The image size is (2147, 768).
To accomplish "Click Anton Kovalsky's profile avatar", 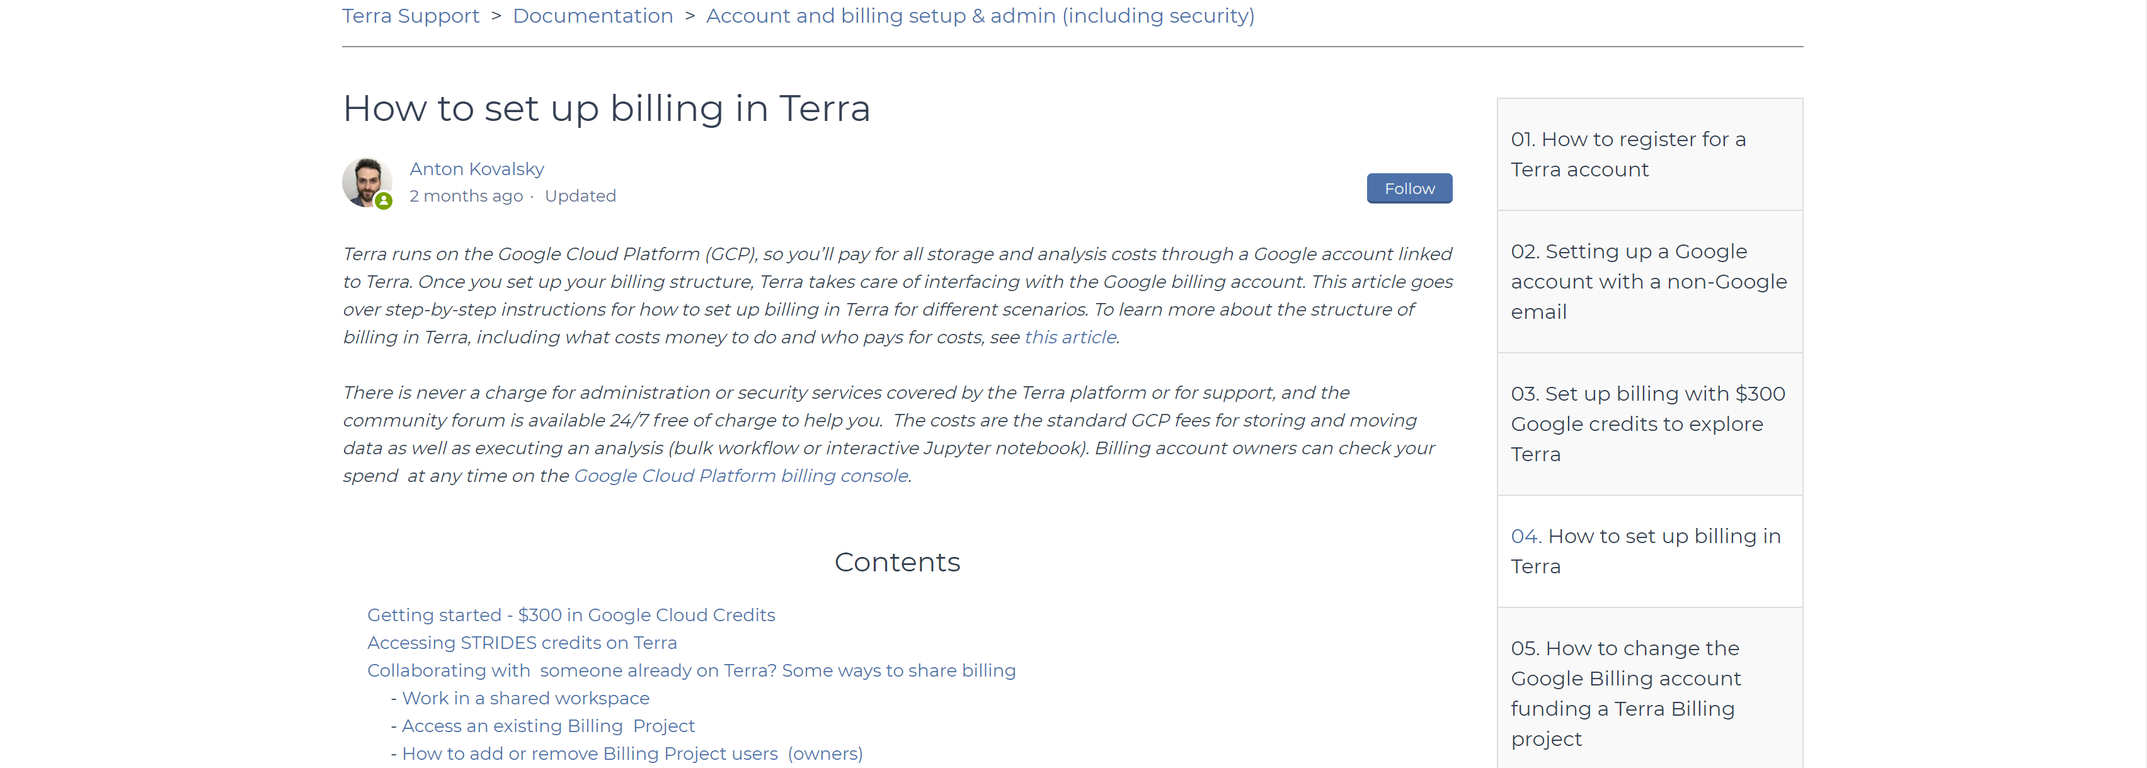I will coord(367,182).
